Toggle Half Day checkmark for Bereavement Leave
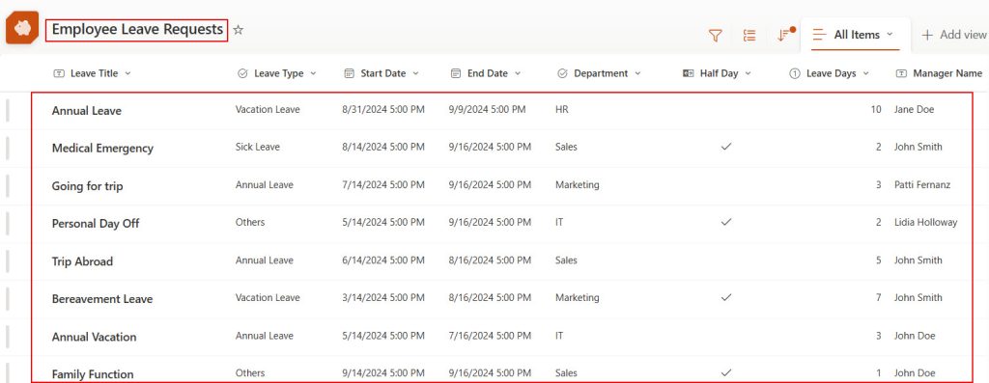Screen dimensions: 989x383 (726, 297)
